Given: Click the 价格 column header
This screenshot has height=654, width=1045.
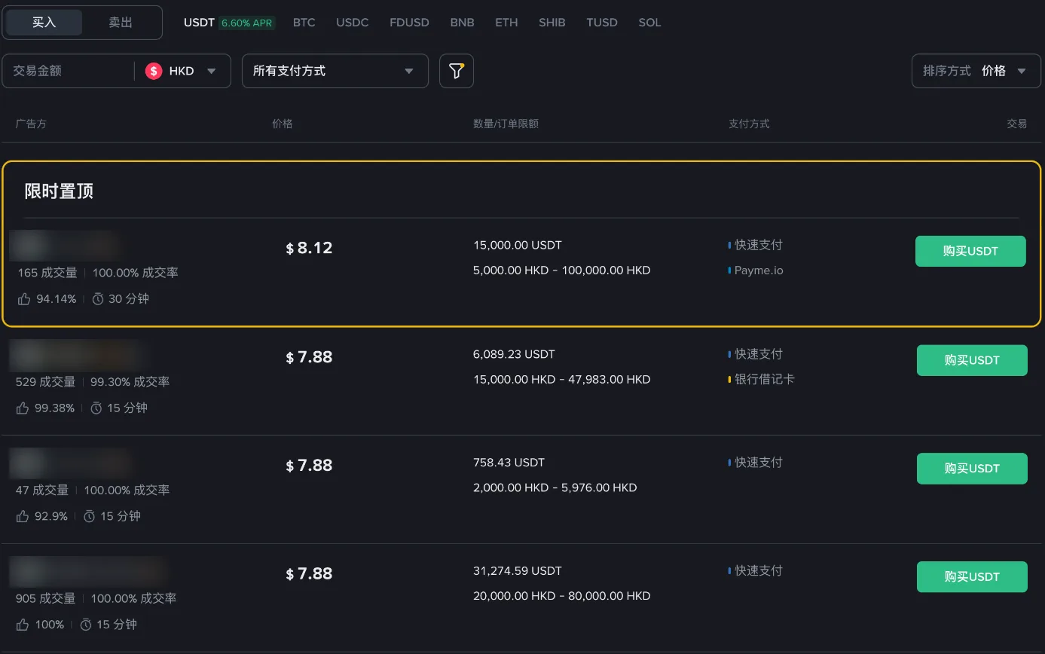Looking at the screenshot, I should 283,124.
